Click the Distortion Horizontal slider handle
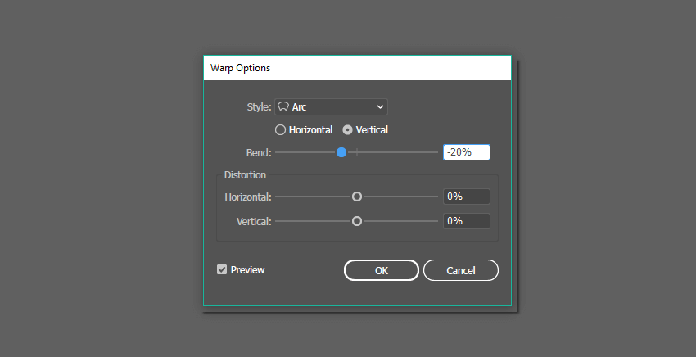The image size is (696, 357). tap(357, 197)
